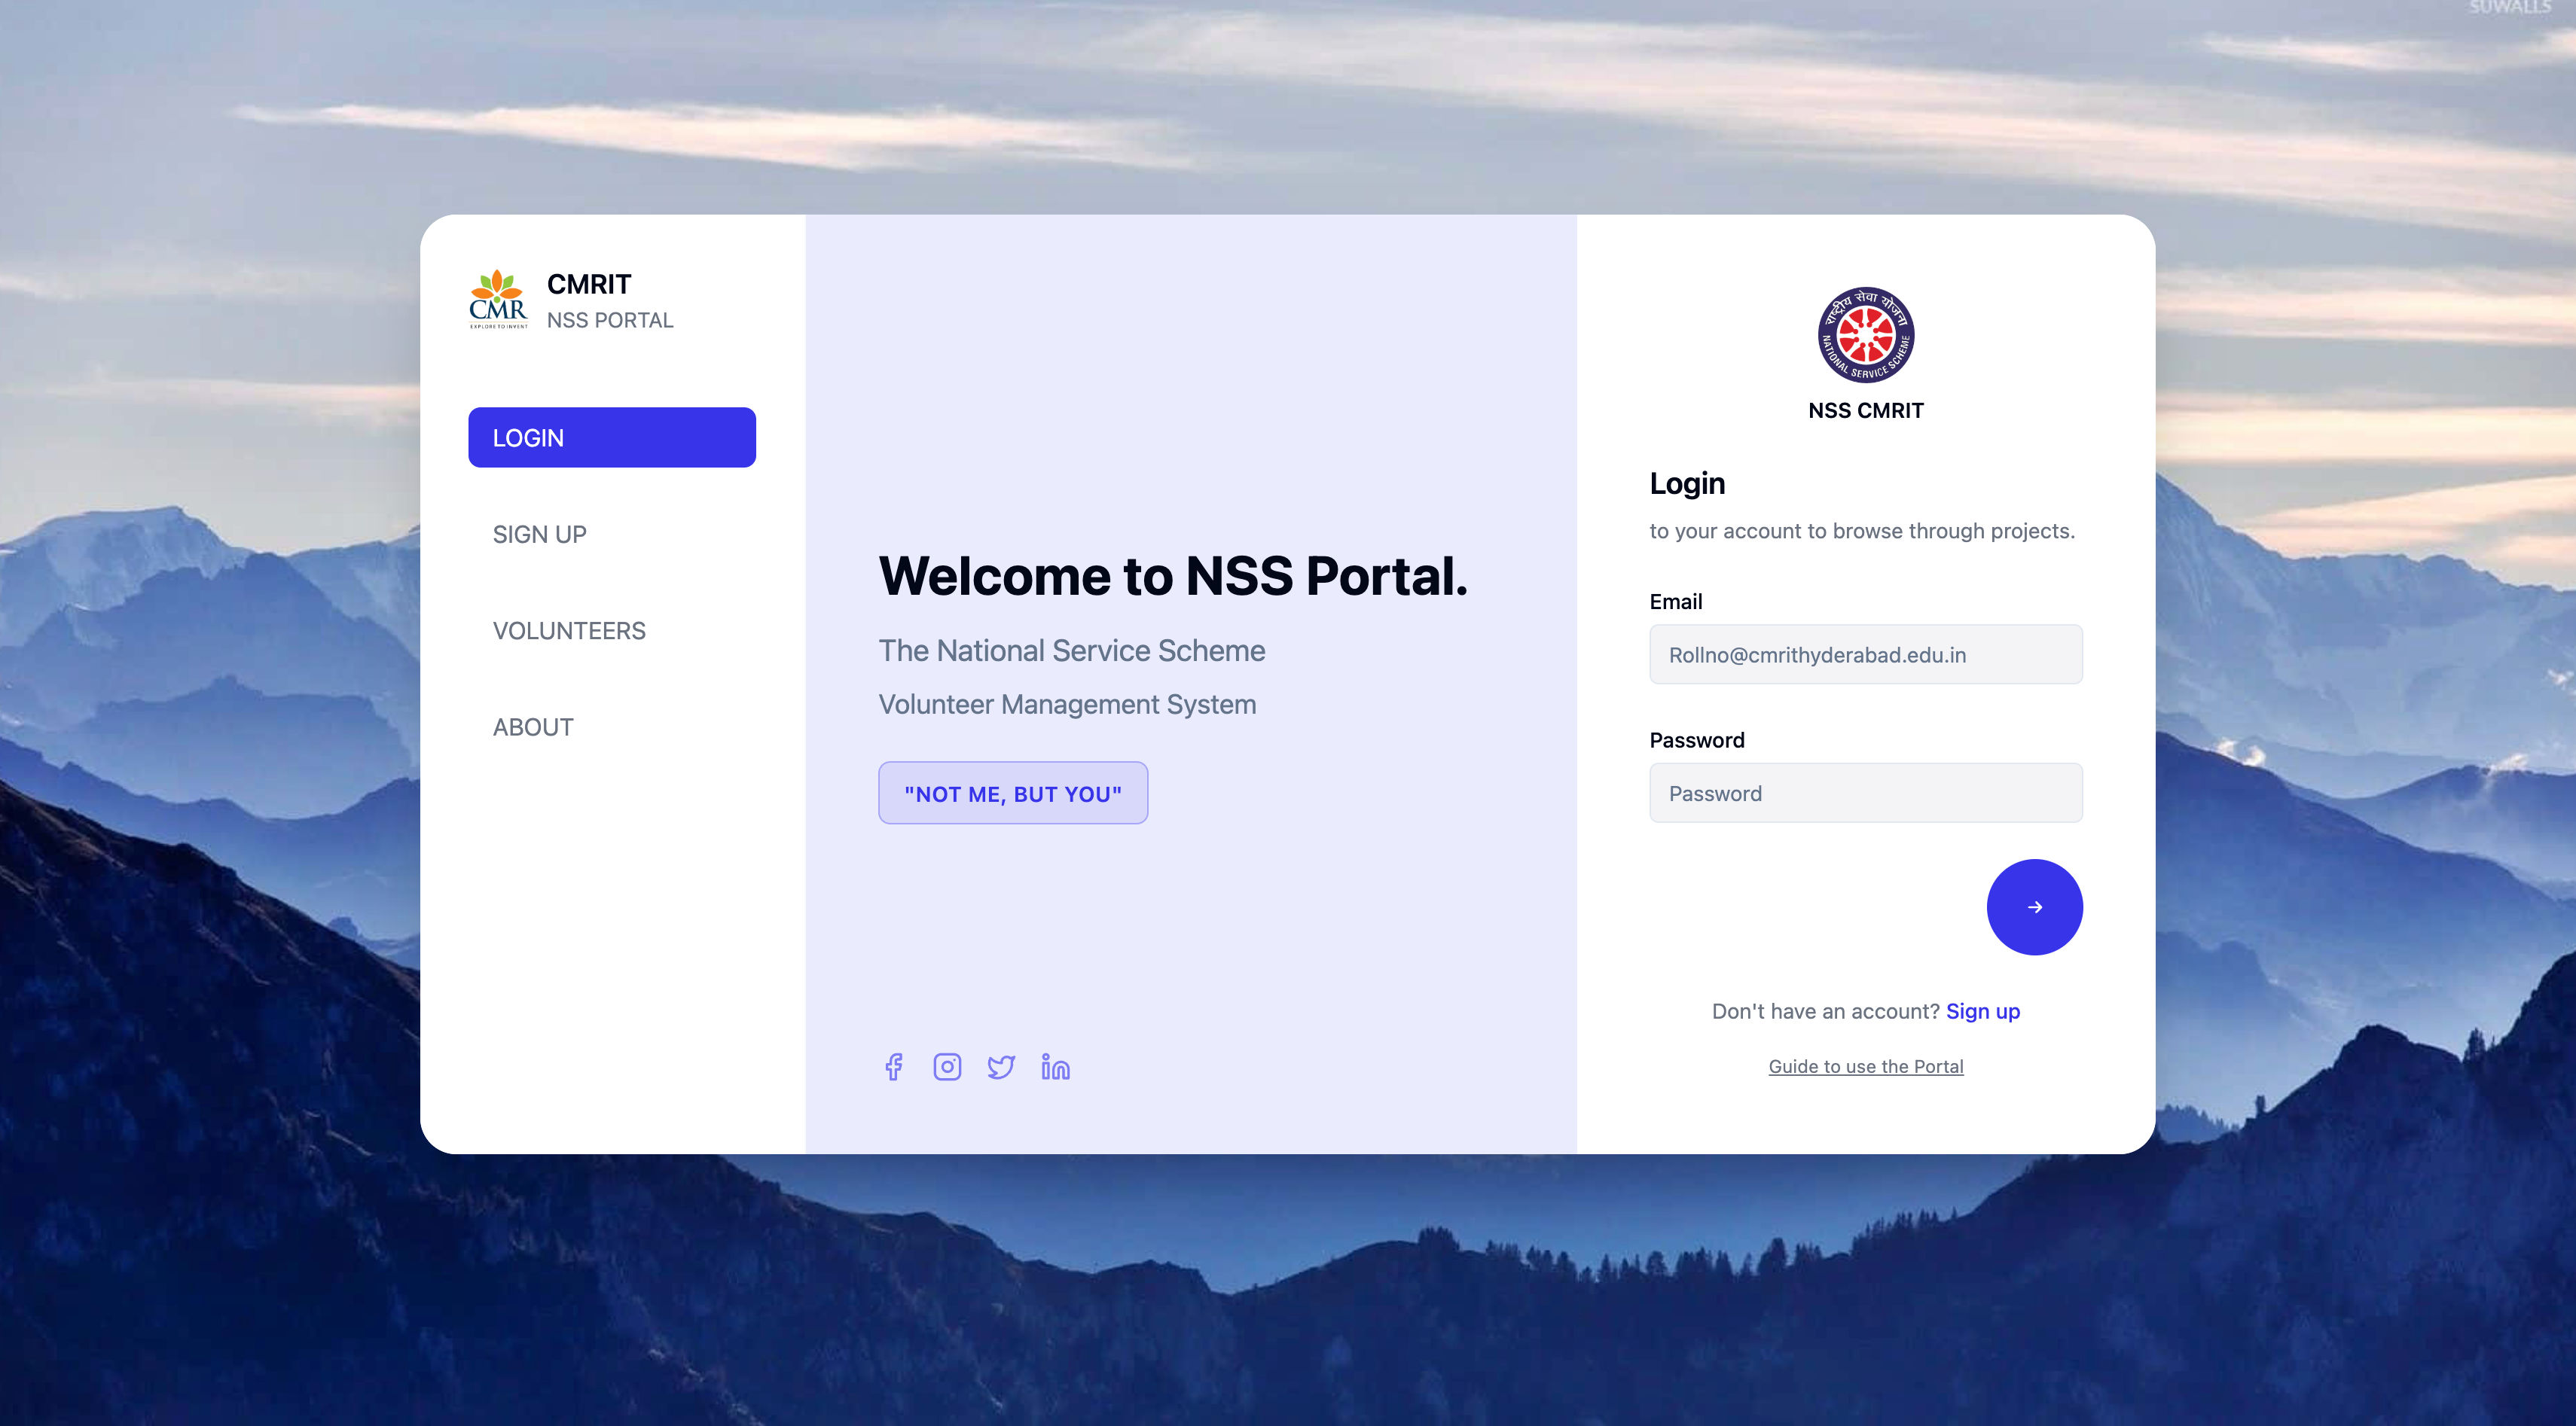Submit login with the round arrow button
Image resolution: width=2576 pixels, height=1426 pixels.
pos(2034,906)
